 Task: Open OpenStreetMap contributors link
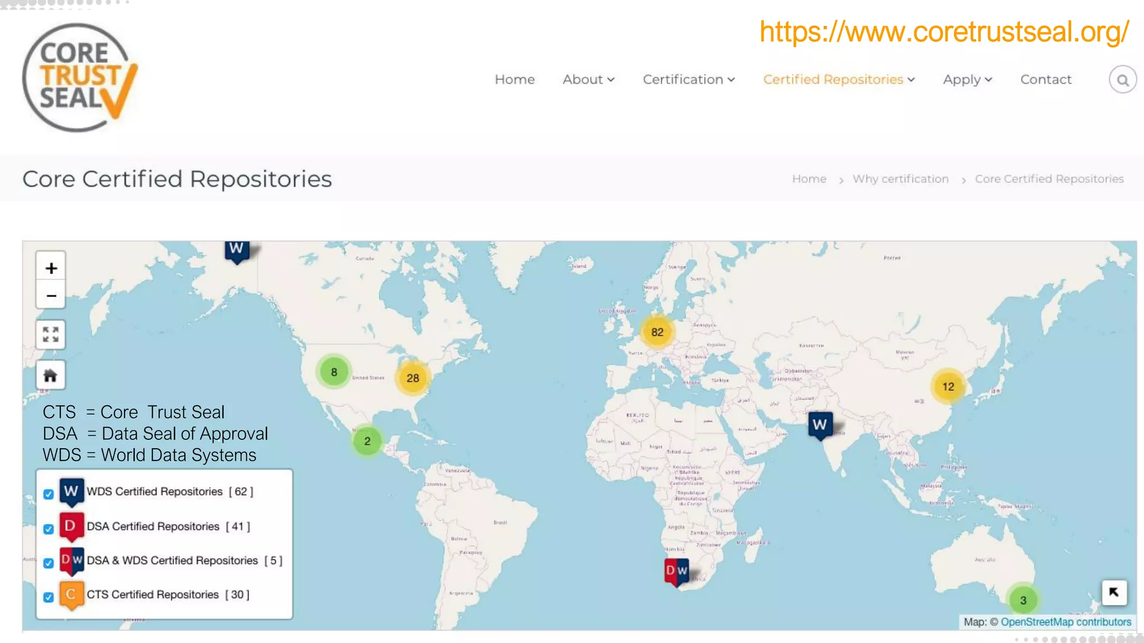(x=1066, y=622)
